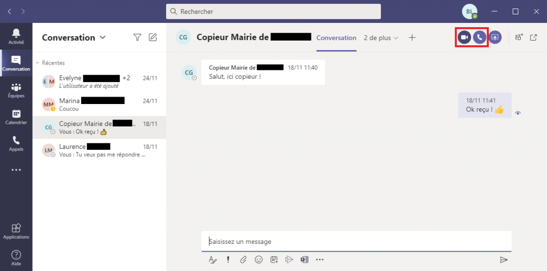Image resolution: width=547 pixels, height=271 pixels.
Task: Open the Stream icon in the compose toolbar
Action: point(289,259)
